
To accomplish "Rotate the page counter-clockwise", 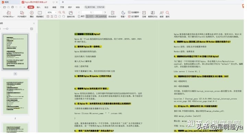I will tap(60, 16).
